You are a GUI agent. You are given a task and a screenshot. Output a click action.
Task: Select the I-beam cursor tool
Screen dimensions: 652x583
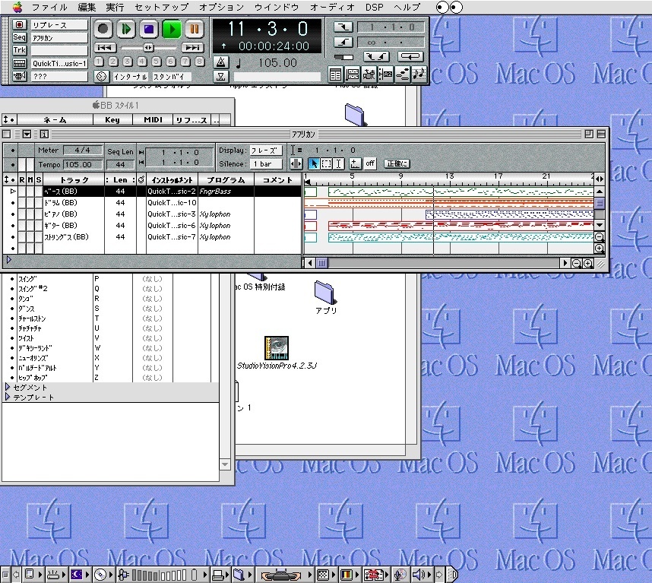[x=339, y=163]
